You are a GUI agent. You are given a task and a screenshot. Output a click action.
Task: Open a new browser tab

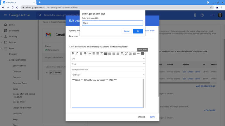click(39, 2)
